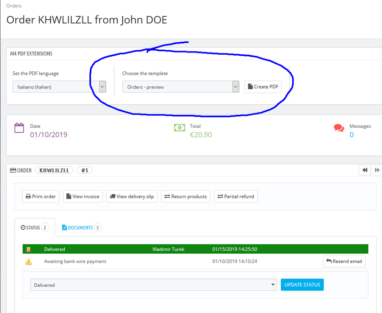Click the coins icon for awaiting payment
382x313 pixels.
(x=28, y=262)
